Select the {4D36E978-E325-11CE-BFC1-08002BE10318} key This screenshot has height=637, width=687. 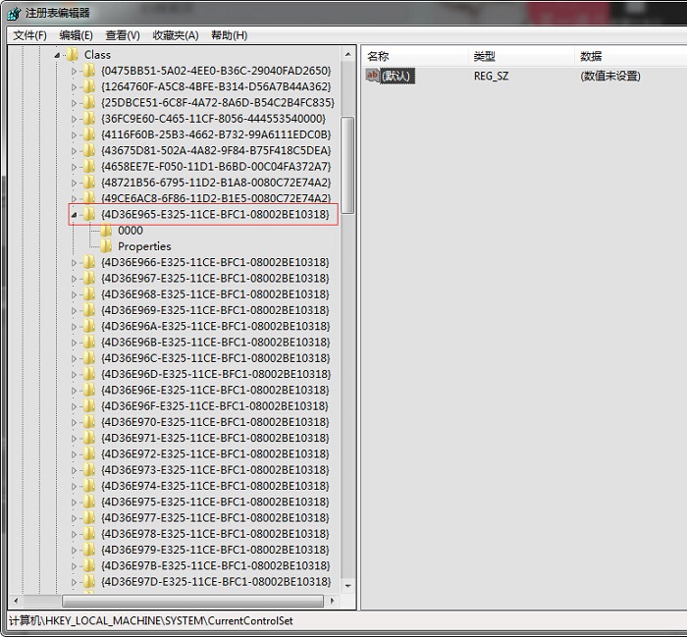tap(215, 534)
